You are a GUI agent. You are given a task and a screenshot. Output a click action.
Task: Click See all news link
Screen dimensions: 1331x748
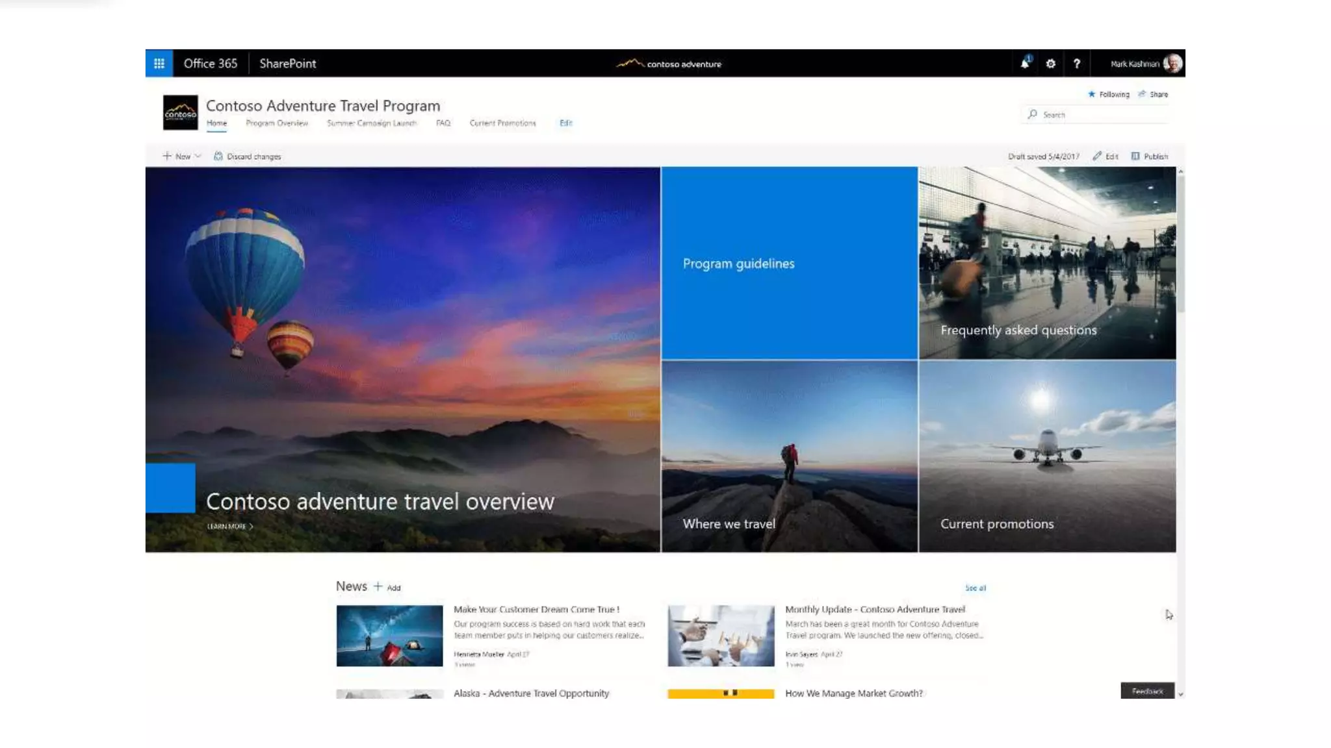tap(975, 588)
